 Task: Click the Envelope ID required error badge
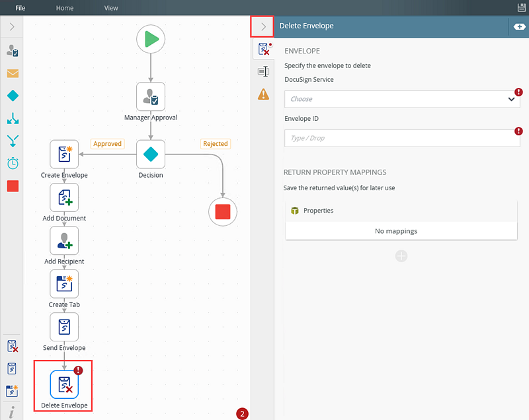click(518, 131)
